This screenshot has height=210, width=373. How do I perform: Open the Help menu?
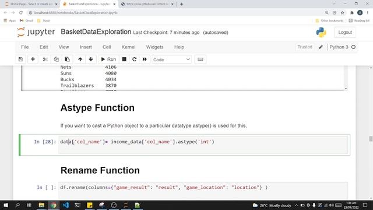(x=179, y=47)
